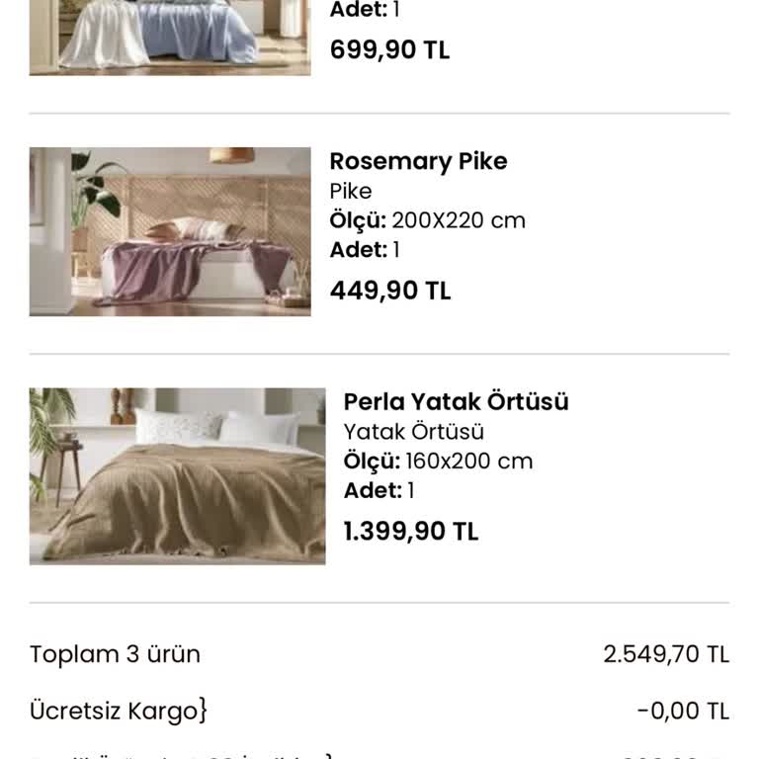Click the Adet quantity under Perla Yatak Örtüsü
The width and height of the screenshot is (759, 759).
click(x=379, y=490)
